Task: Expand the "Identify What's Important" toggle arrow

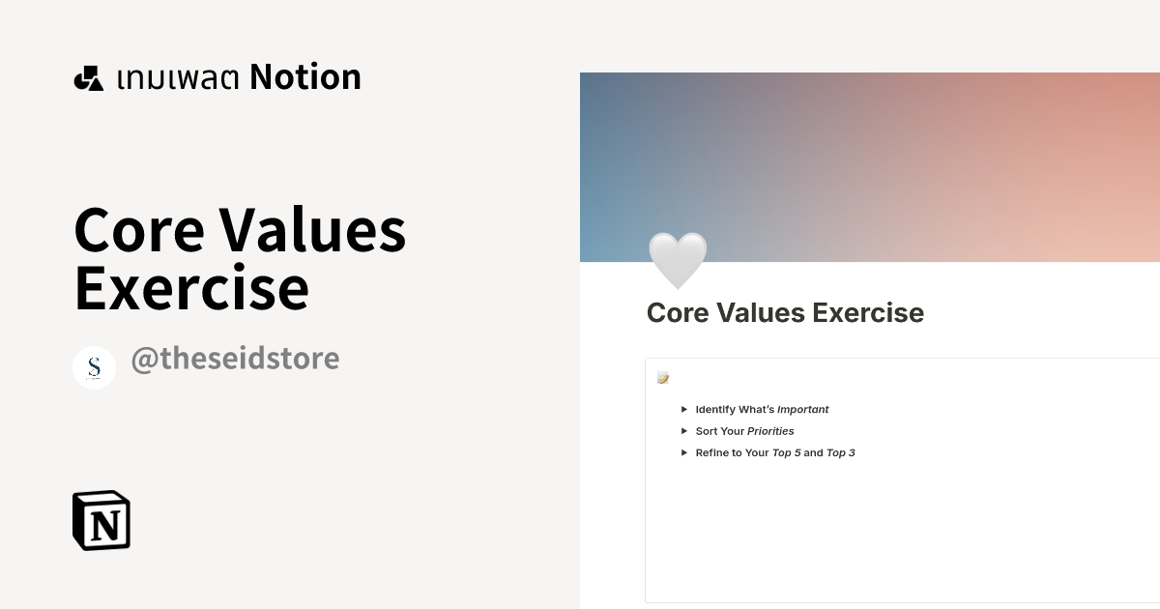Action: point(684,409)
